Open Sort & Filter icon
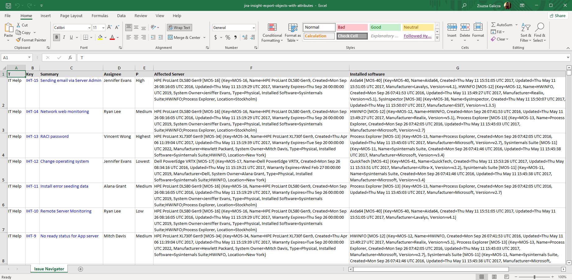This screenshot has width=572, height=280. pos(526,27)
